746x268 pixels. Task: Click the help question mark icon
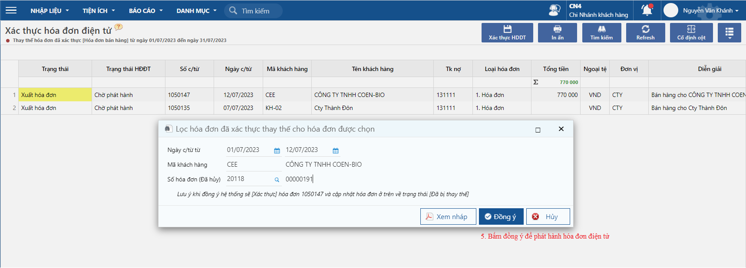[119, 27]
